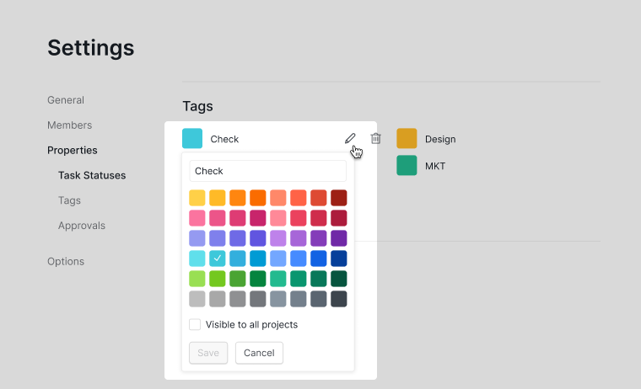This screenshot has height=389, width=641.
Task: Choose the slate blue-gray swatch, fifth in gray row
Action: (x=278, y=299)
